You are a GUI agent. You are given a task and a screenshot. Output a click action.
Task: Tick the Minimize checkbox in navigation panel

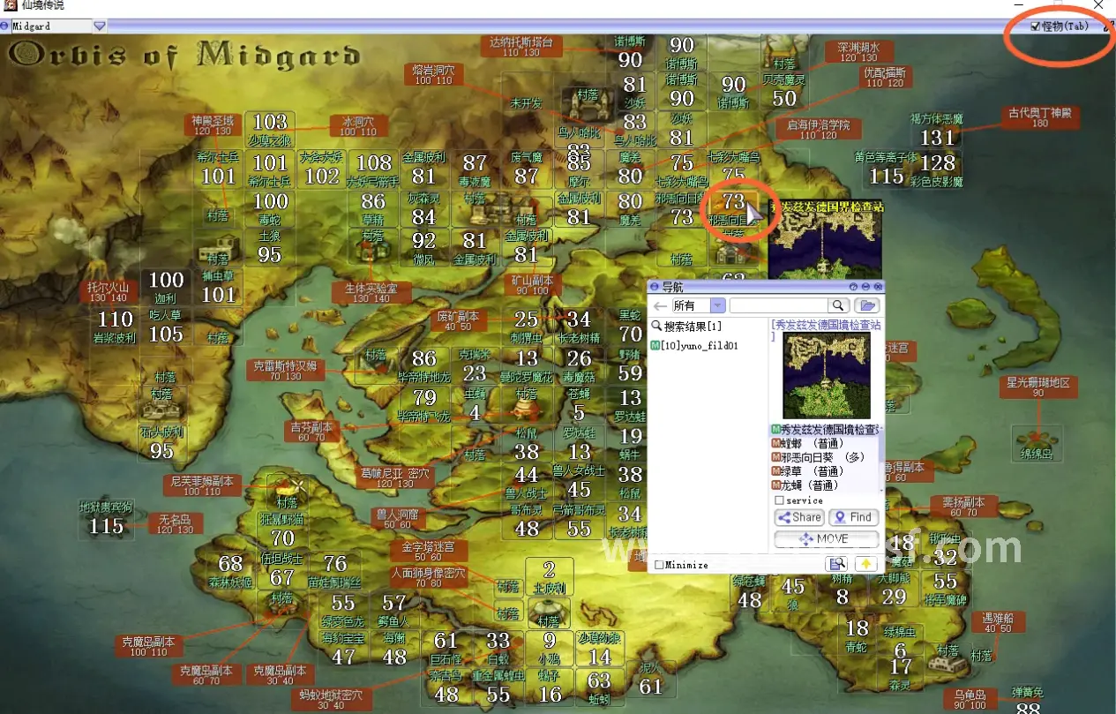coord(659,565)
